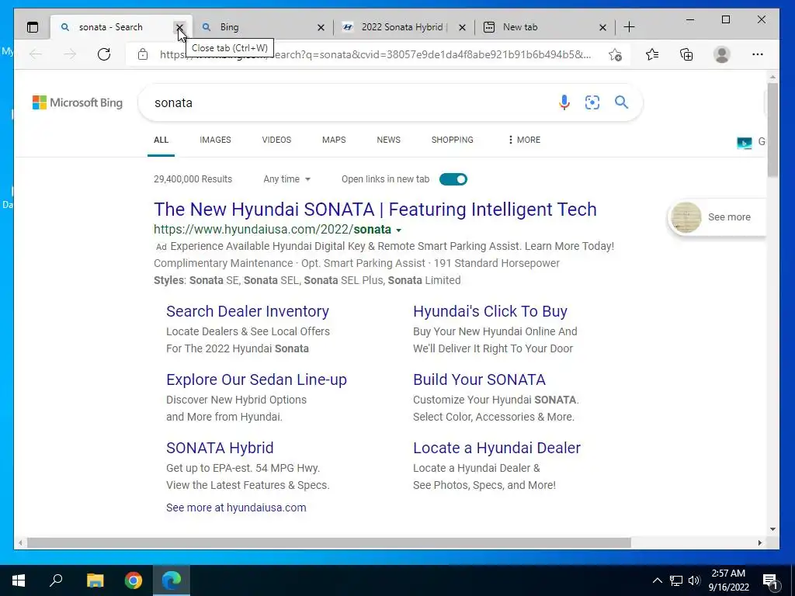The image size is (795, 596).
Task: Open the notification center icon
Action: (770, 580)
